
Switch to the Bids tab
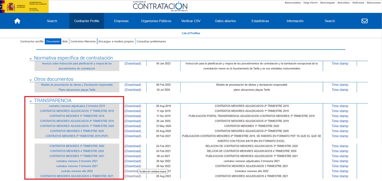pyautogui.click(x=65, y=41)
